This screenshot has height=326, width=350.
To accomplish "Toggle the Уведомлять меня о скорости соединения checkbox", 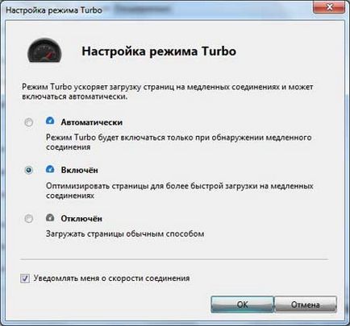I will (x=25, y=279).
